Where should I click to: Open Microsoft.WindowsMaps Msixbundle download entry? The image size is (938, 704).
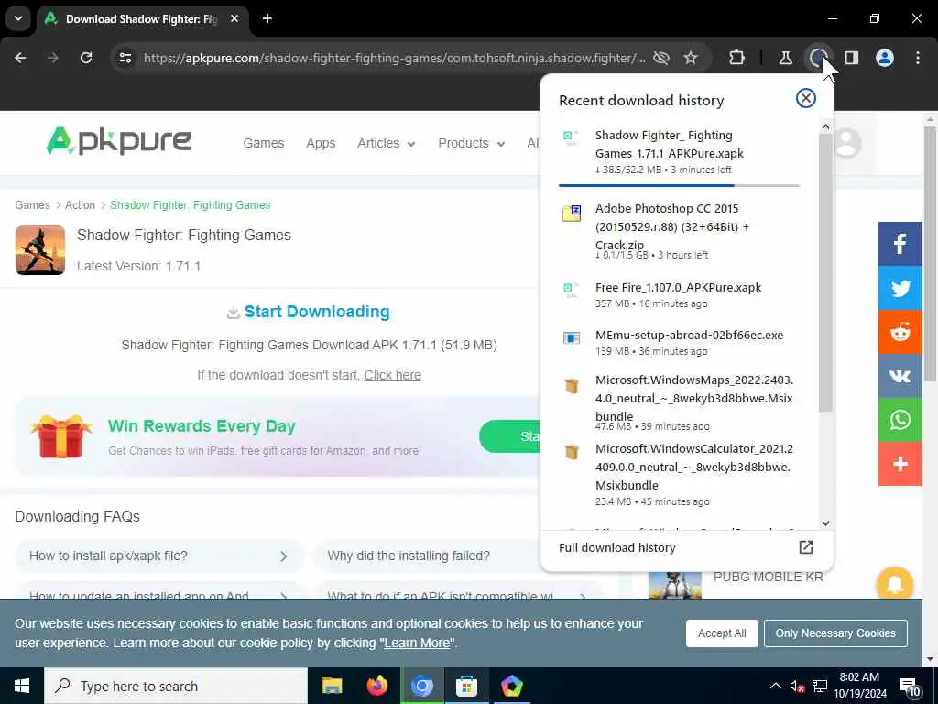[679, 401]
